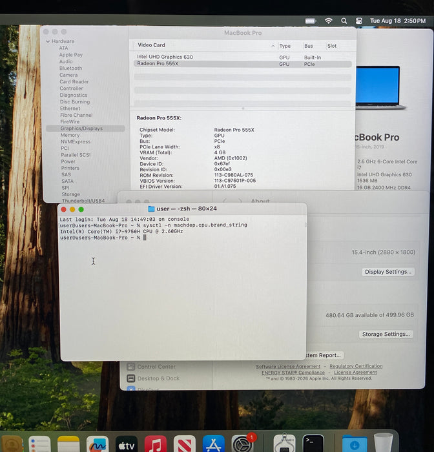Select Bluetooth in Hardware list
434x452 pixels.
coord(70,68)
